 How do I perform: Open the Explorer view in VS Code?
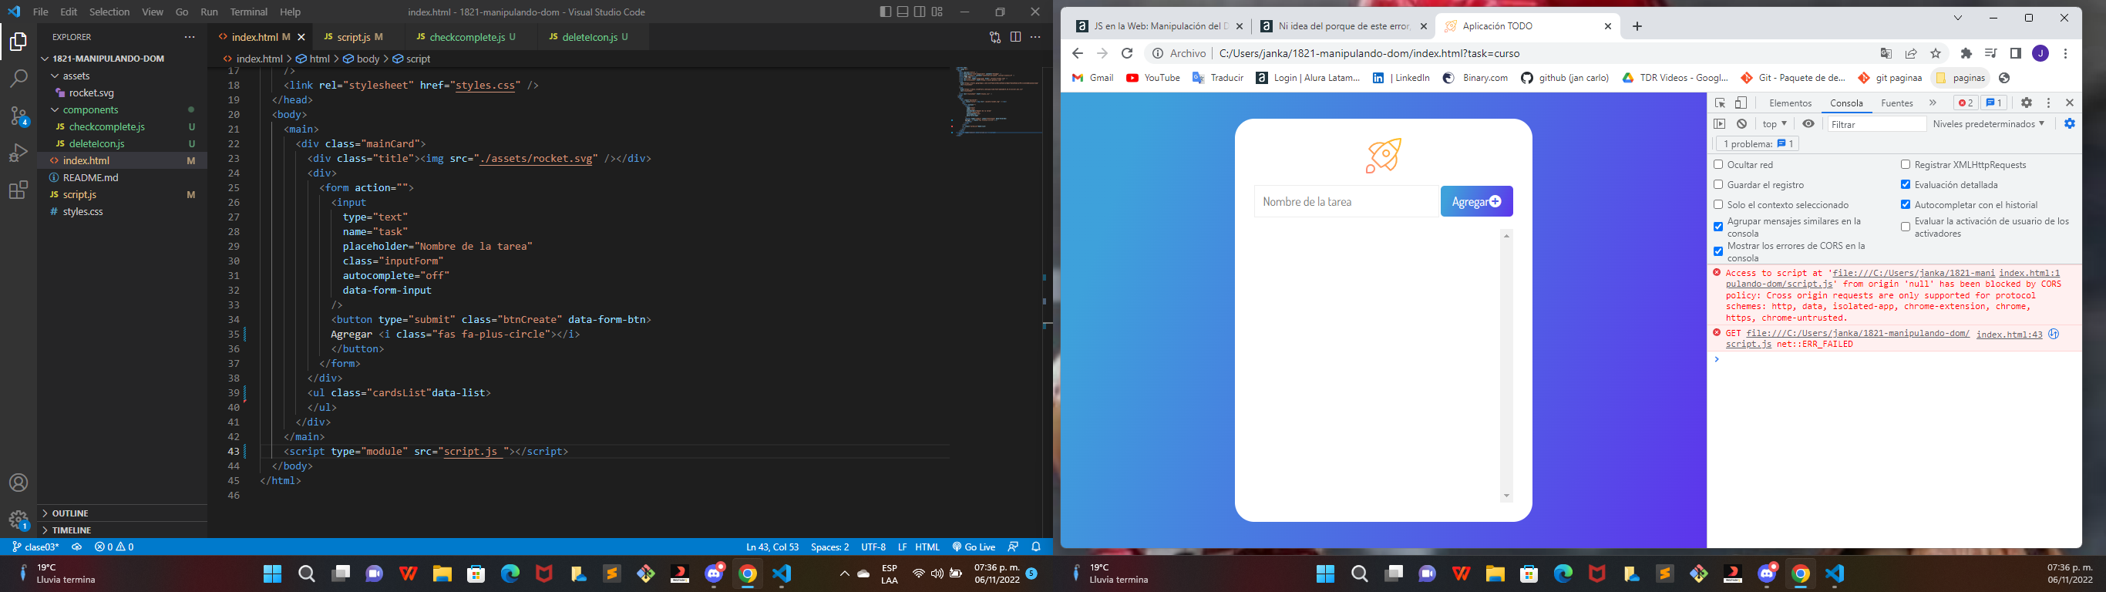click(18, 41)
